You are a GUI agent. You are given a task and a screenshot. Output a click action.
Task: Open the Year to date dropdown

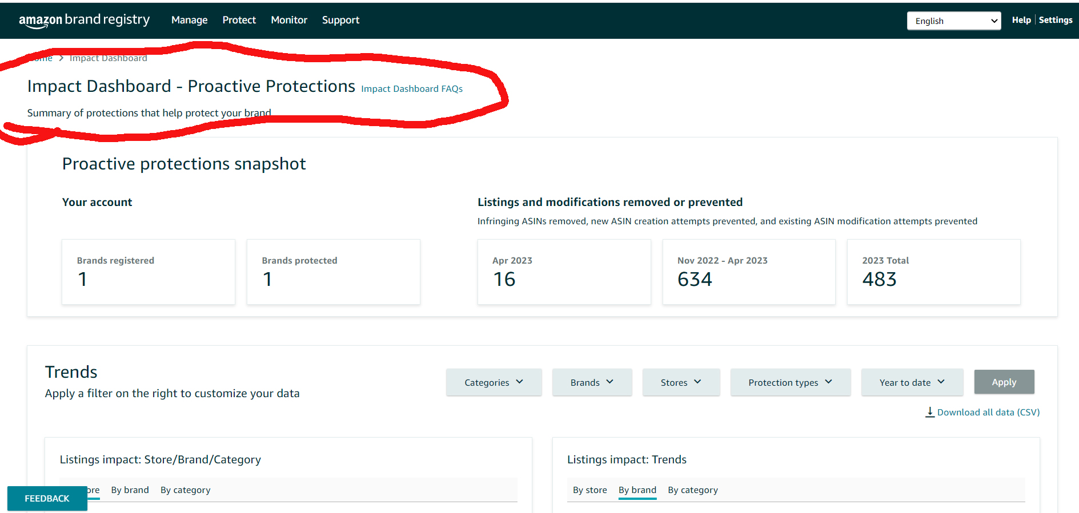912,382
